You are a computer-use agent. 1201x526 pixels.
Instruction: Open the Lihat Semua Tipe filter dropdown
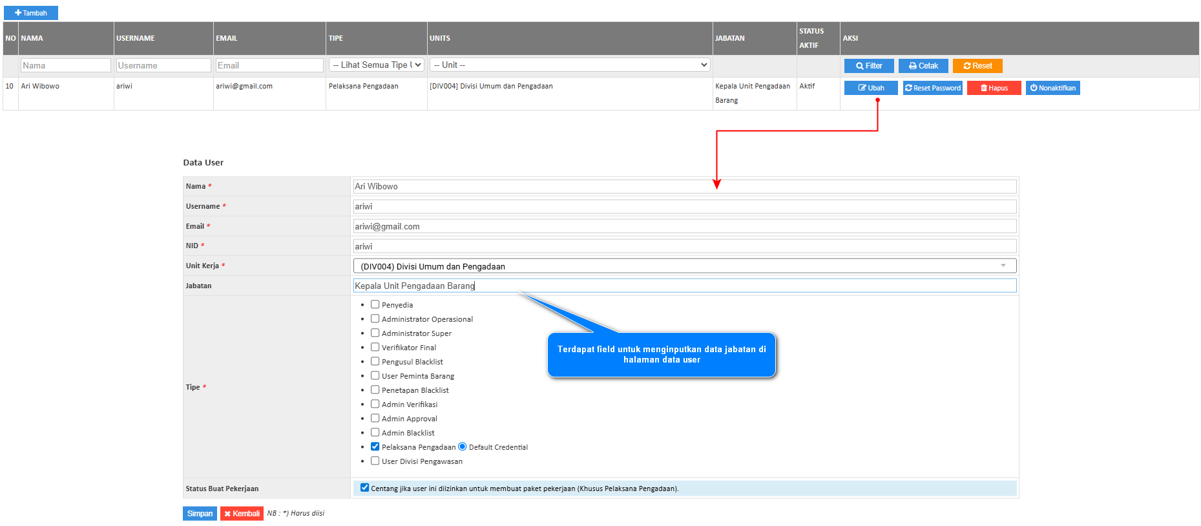click(376, 65)
